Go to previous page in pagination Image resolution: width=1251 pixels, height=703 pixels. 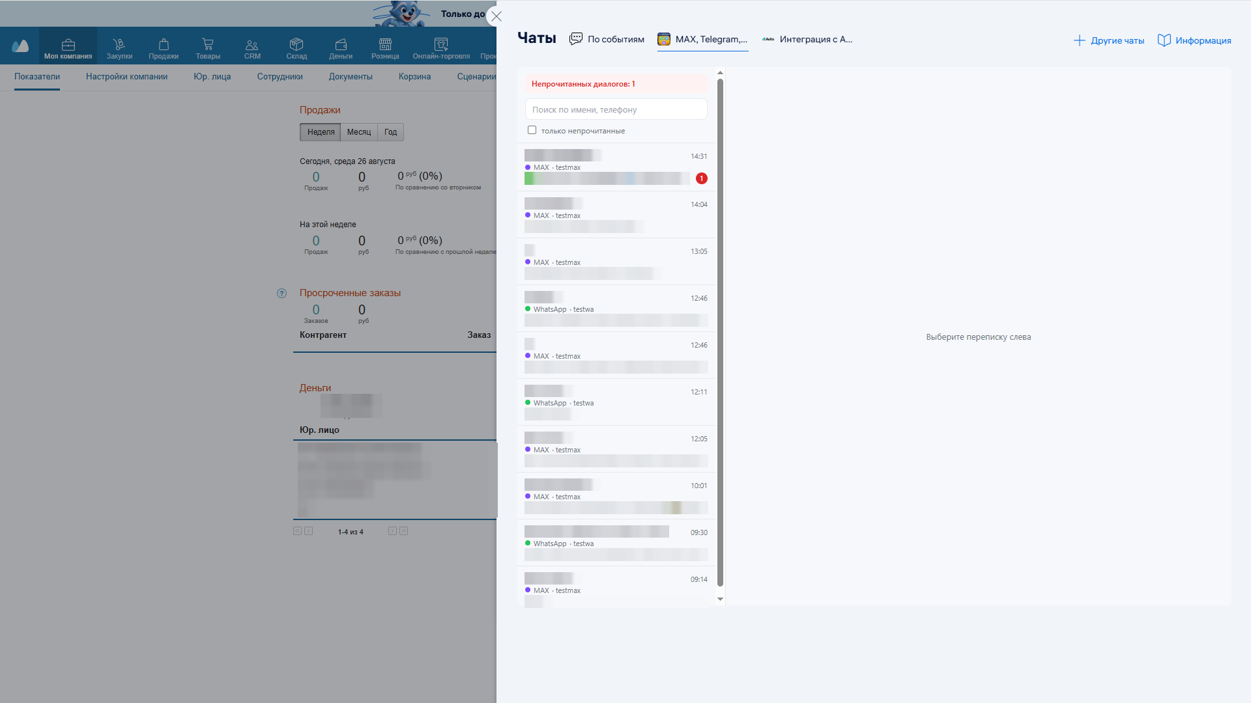[309, 531]
